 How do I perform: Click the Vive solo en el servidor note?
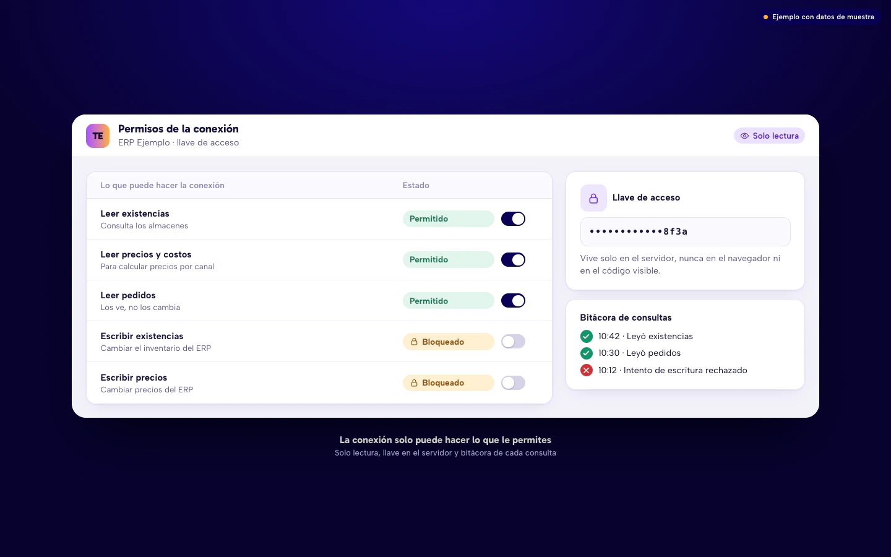(x=680, y=264)
